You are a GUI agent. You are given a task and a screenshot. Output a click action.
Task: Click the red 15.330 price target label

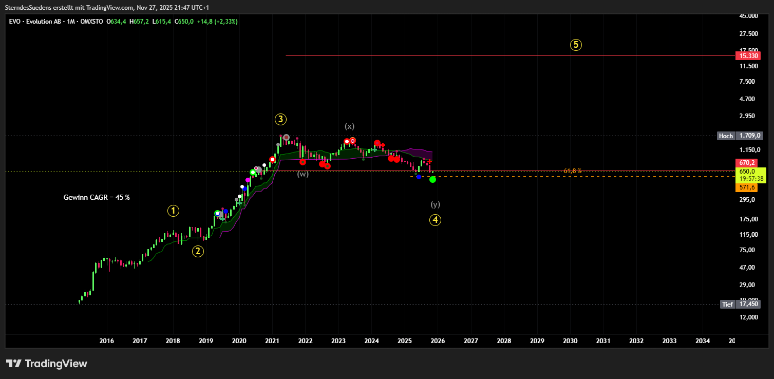pyautogui.click(x=747, y=55)
